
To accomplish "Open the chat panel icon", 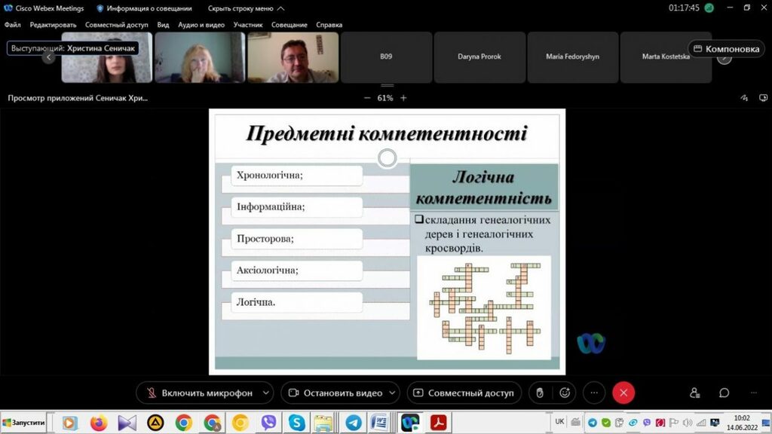I will 724,393.
